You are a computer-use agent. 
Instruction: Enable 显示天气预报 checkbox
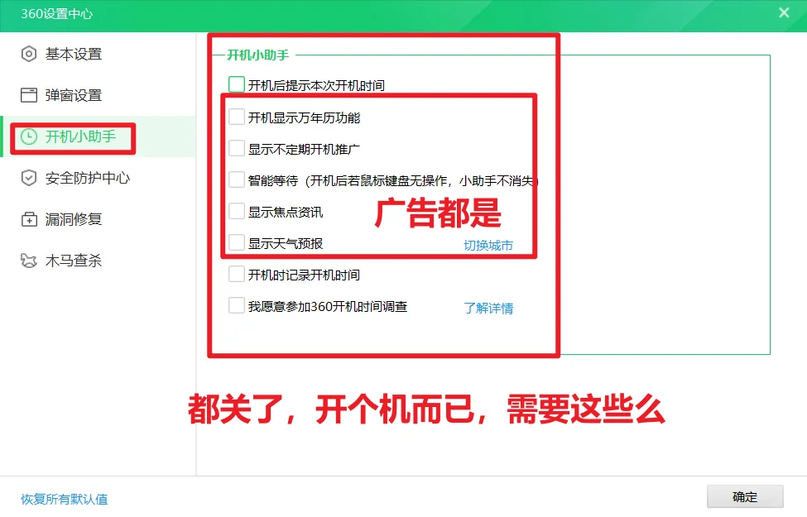coord(236,242)
